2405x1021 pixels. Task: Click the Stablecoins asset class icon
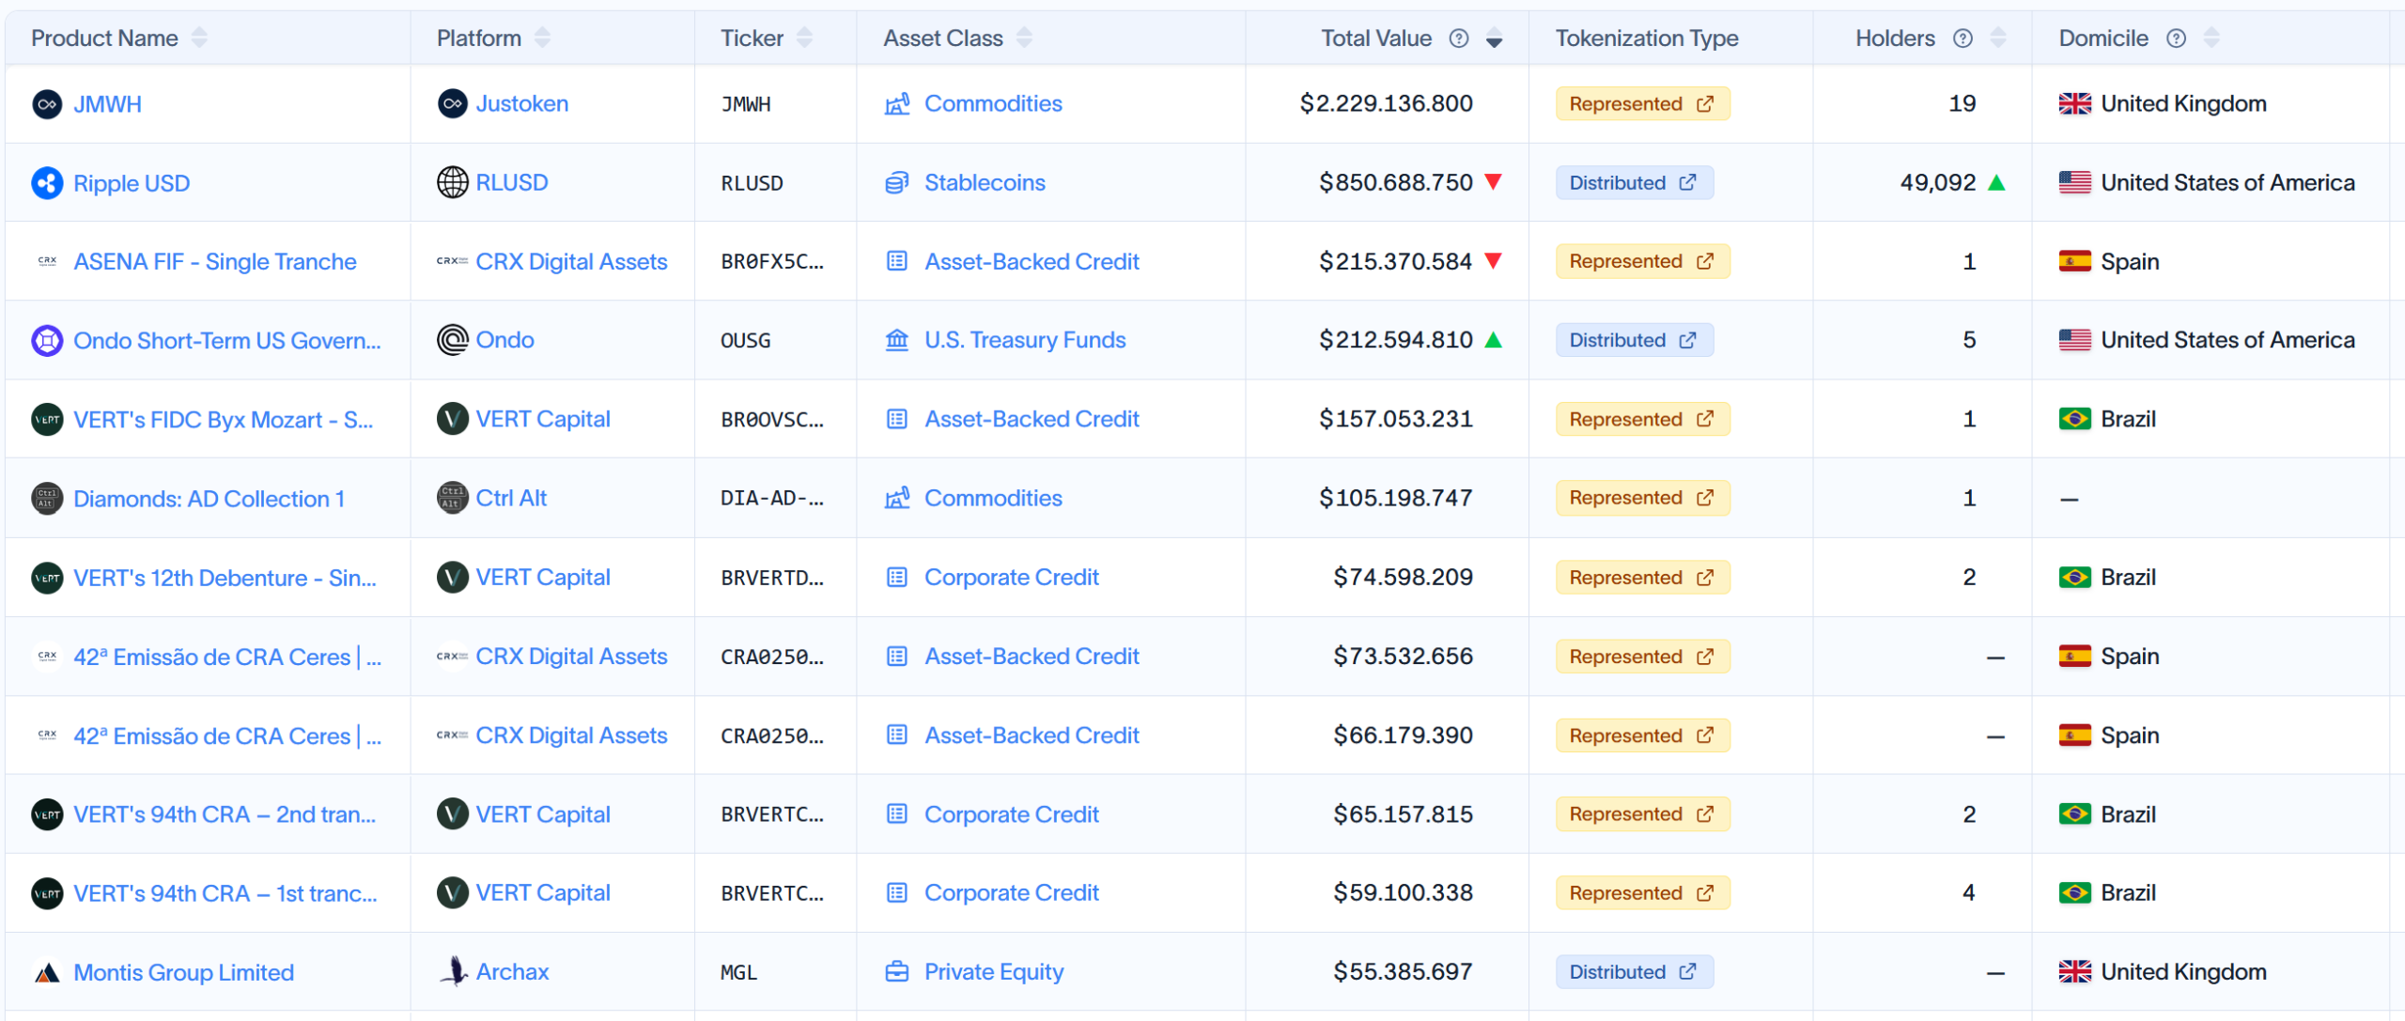pos(897,182)
